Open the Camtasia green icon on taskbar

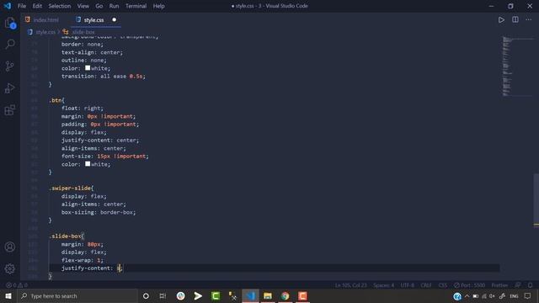[x=216, y=295]
